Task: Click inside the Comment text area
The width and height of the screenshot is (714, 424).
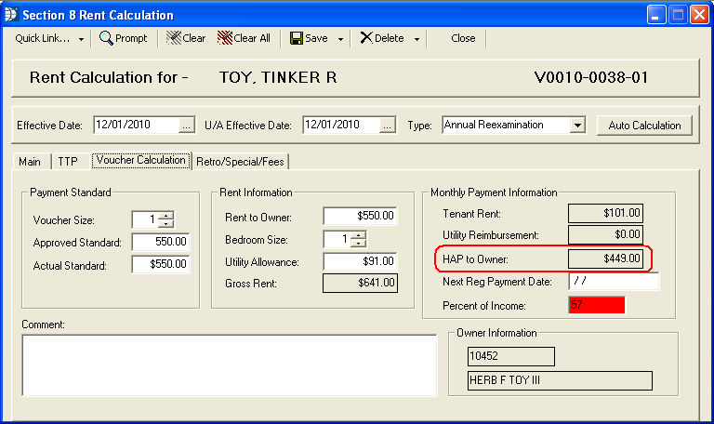Action: [x=230, y=365]
